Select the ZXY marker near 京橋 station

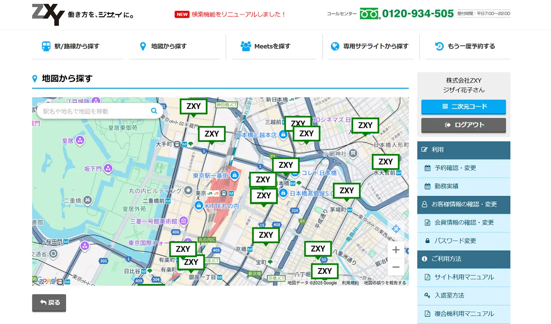(266, 235)
